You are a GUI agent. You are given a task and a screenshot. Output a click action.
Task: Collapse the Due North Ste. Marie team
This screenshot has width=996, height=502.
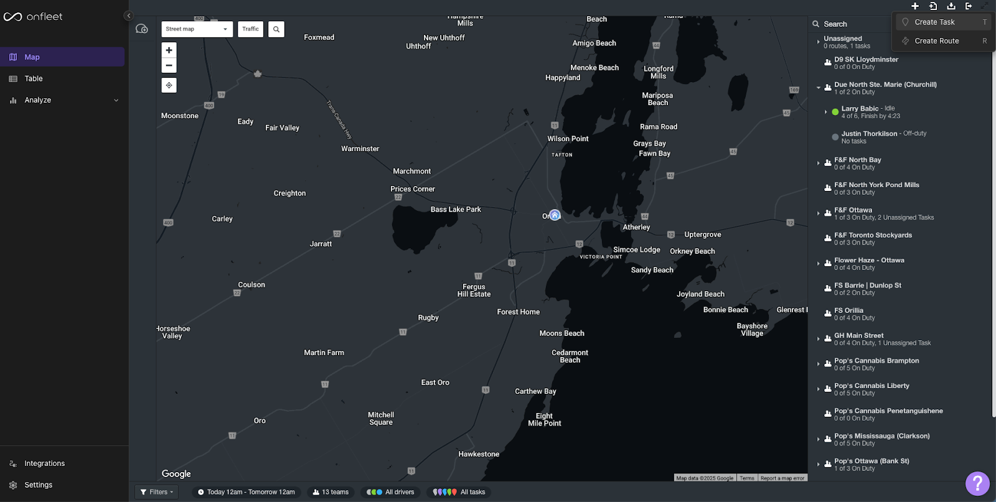[x=818, y=88]
